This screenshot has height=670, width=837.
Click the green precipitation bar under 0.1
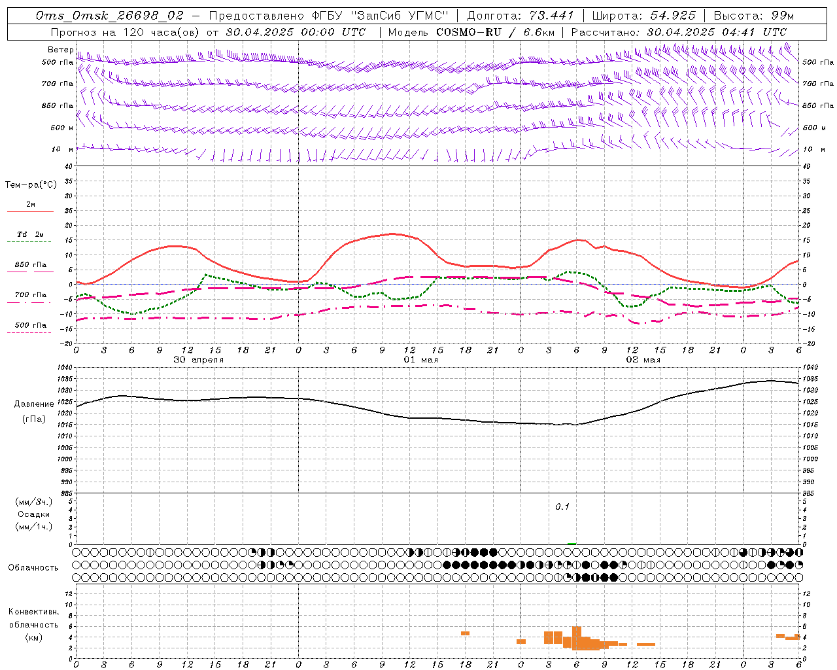[x=572, y=543]
